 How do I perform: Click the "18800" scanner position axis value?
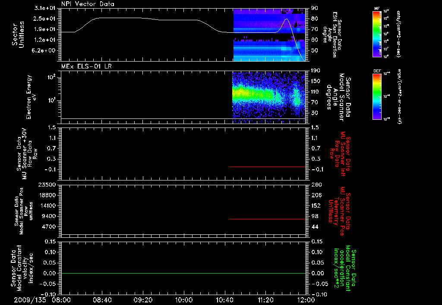point(47,195)
